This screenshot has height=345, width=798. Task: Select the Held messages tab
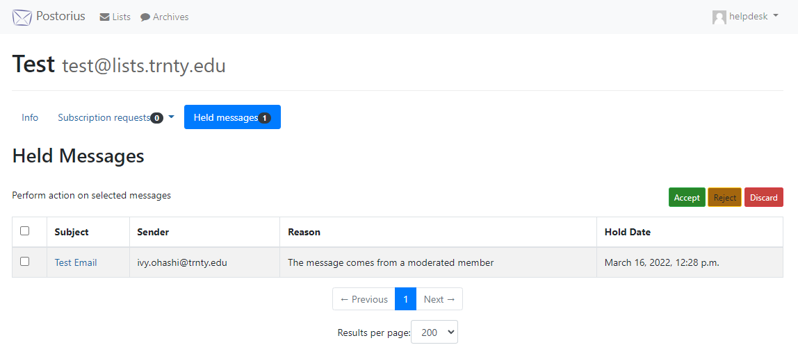[x=232, y=117]
